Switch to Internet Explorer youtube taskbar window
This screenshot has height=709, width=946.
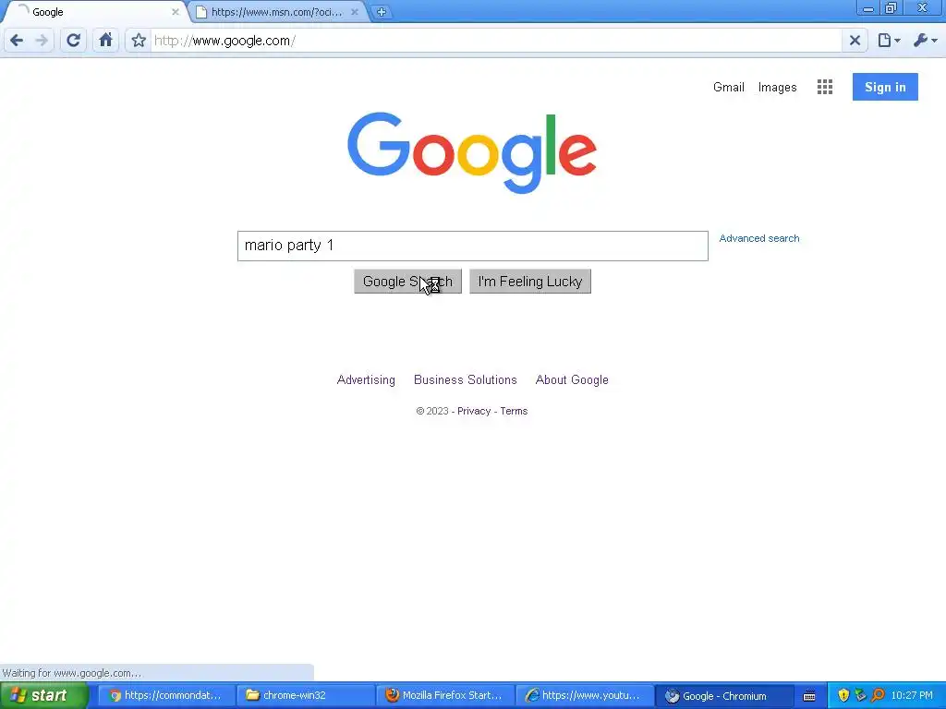[584, 696]
